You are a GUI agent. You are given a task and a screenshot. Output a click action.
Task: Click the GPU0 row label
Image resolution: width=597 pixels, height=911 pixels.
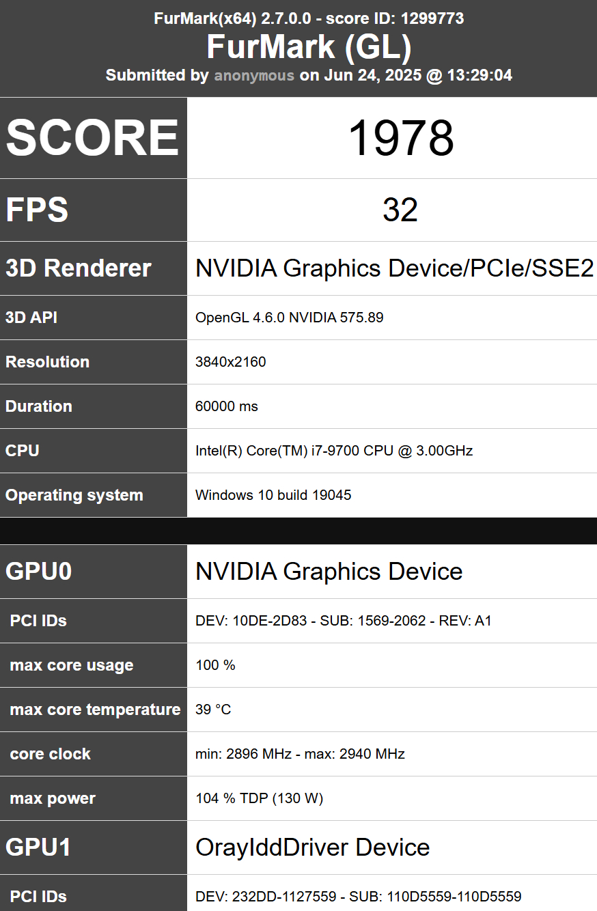[x=39, y=572]
